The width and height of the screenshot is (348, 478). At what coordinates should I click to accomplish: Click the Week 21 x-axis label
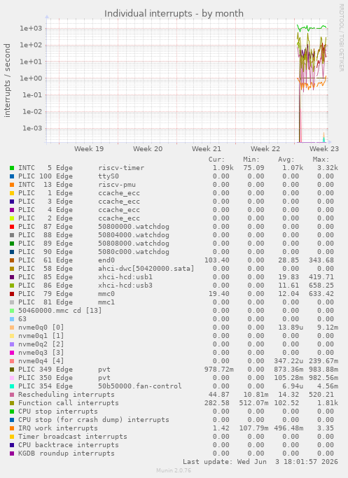pyautogui.click(x=206, y=149)
